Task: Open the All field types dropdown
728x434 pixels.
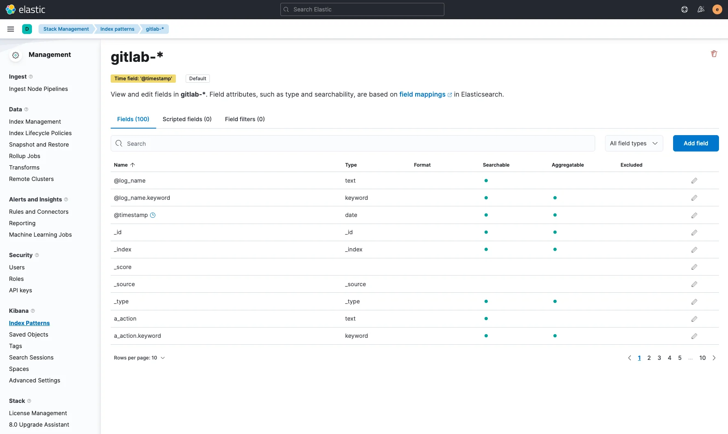Action: [x=633, y=143]
